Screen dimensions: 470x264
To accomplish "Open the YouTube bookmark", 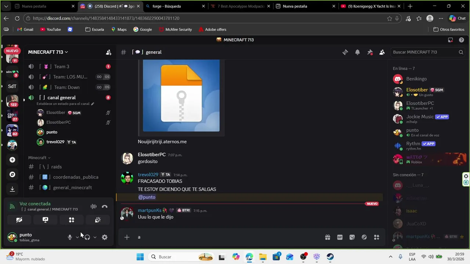I will click(51, 29).
